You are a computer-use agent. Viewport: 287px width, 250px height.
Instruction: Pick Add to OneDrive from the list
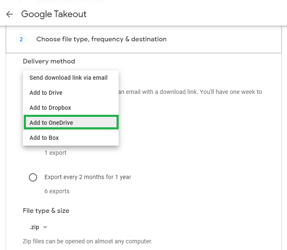point(71,122)
